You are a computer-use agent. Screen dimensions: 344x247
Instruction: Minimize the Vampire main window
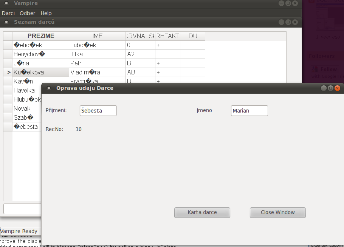click(282, 3)
